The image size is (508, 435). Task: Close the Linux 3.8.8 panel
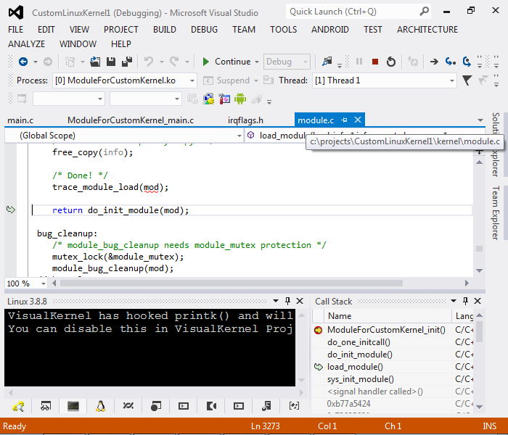(300, 301)
